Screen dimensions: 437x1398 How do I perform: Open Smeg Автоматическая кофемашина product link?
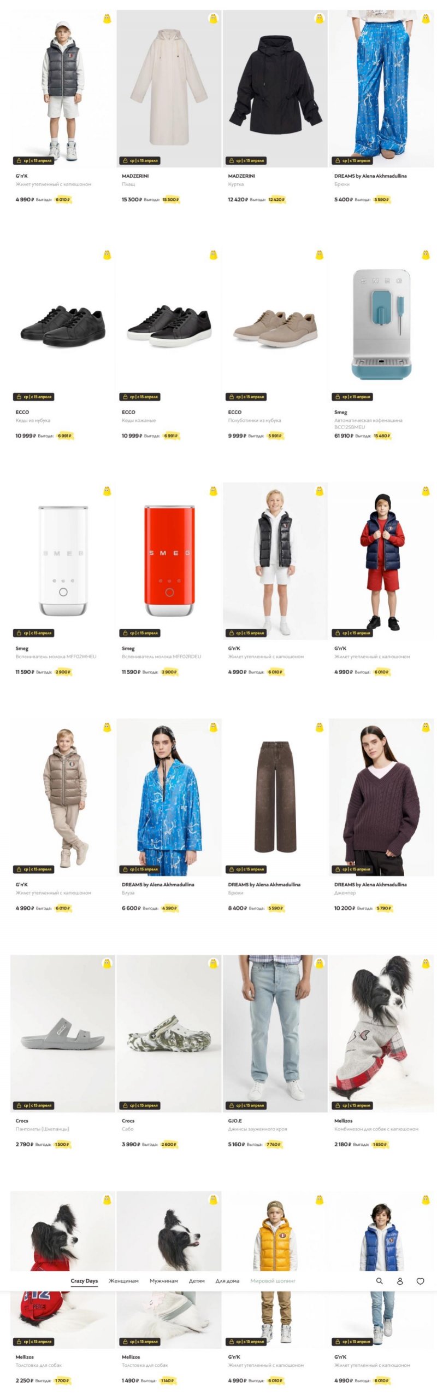click(x=368, y=424)
